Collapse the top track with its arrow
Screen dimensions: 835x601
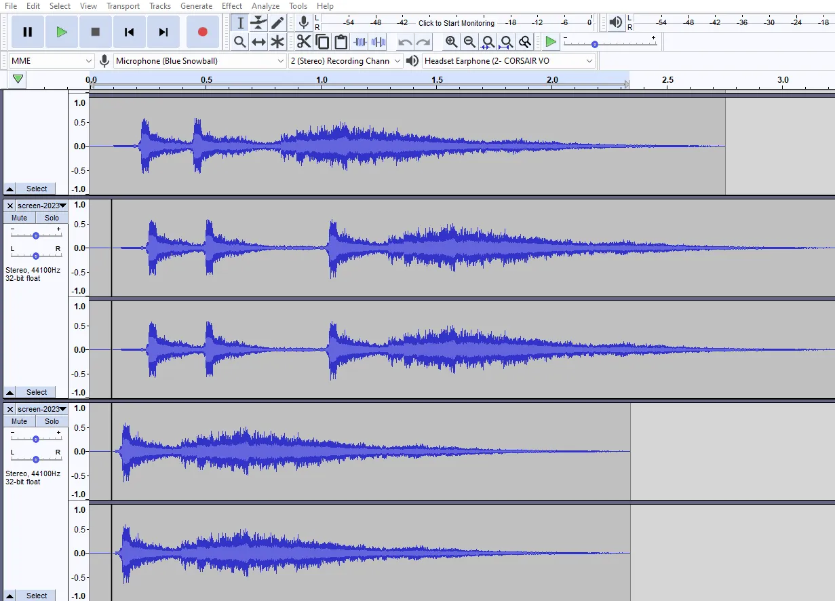tap(9, 189)
